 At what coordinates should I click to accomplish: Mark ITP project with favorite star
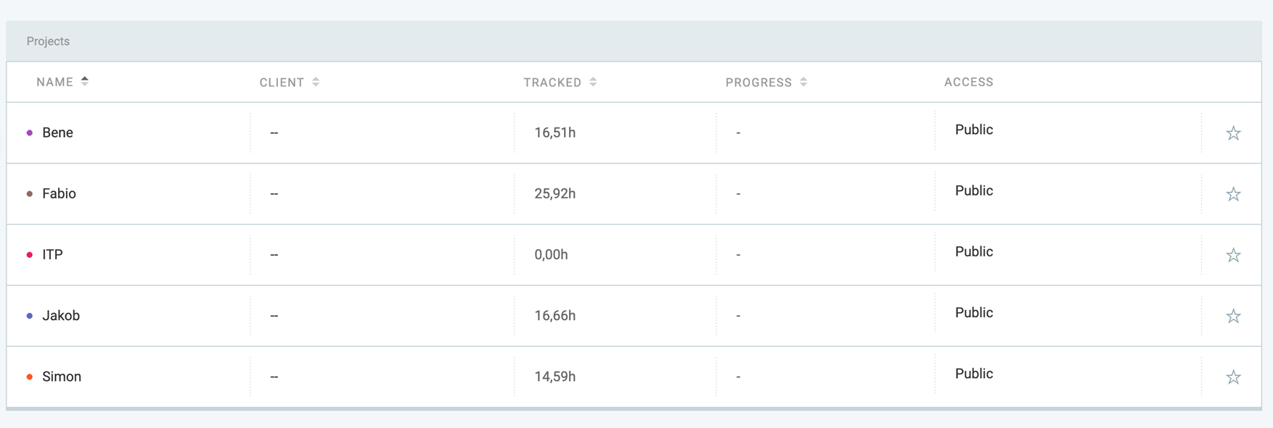coord(1233,255)
